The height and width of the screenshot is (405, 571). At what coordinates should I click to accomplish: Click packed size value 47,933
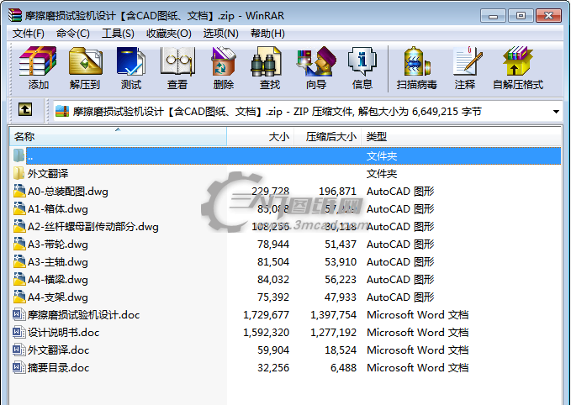(340, 297)
